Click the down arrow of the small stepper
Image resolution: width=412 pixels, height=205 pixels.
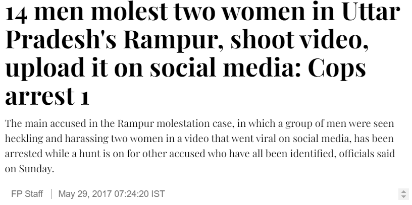click(403, 196)
